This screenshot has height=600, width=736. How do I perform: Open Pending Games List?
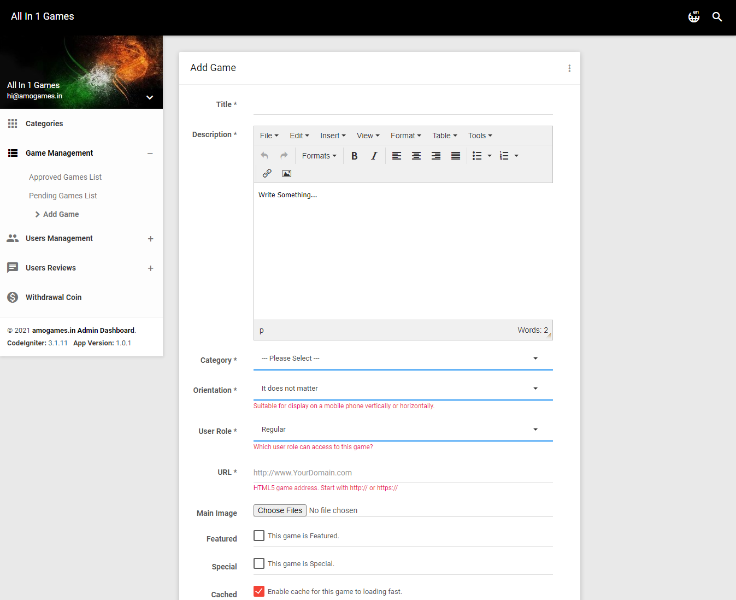click(63, 196)
